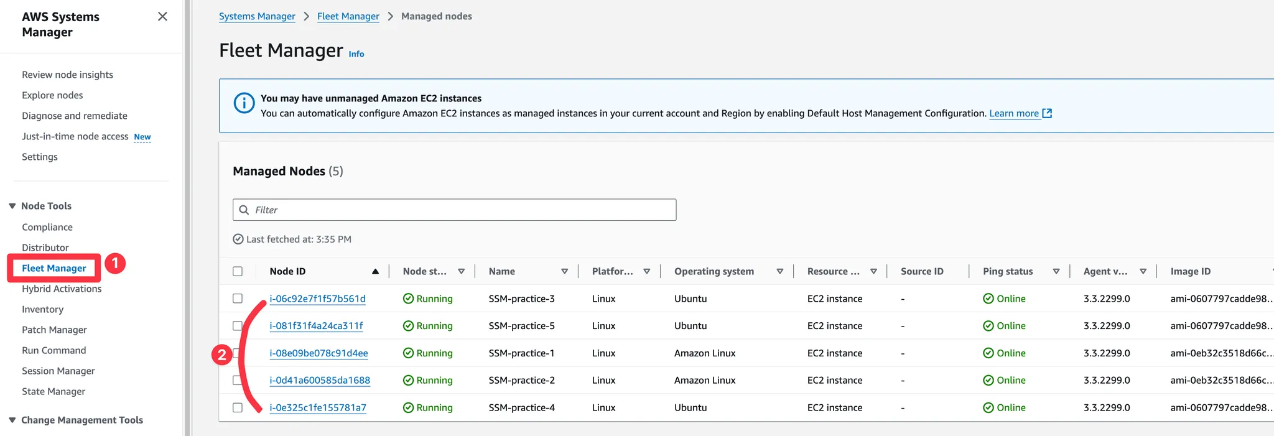Collapse the Node Tools section
1274x436 pixels.
point(12,206)
